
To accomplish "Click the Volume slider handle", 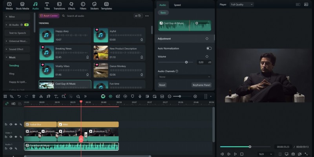I will coord(186,62).
